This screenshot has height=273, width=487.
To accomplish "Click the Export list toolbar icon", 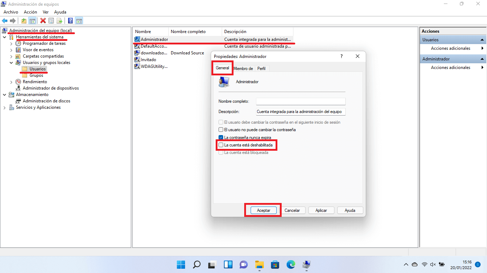I will pyautogui.click(x=59, y=20).
